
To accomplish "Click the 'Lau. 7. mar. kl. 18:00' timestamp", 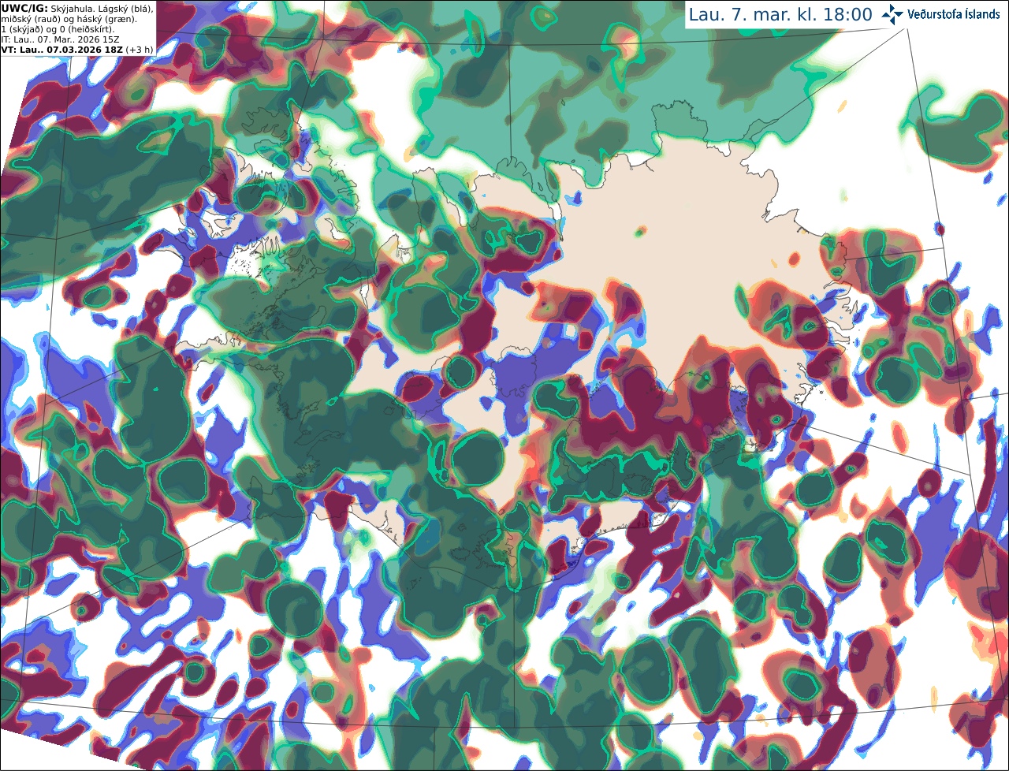I will [x=780, y=14].
